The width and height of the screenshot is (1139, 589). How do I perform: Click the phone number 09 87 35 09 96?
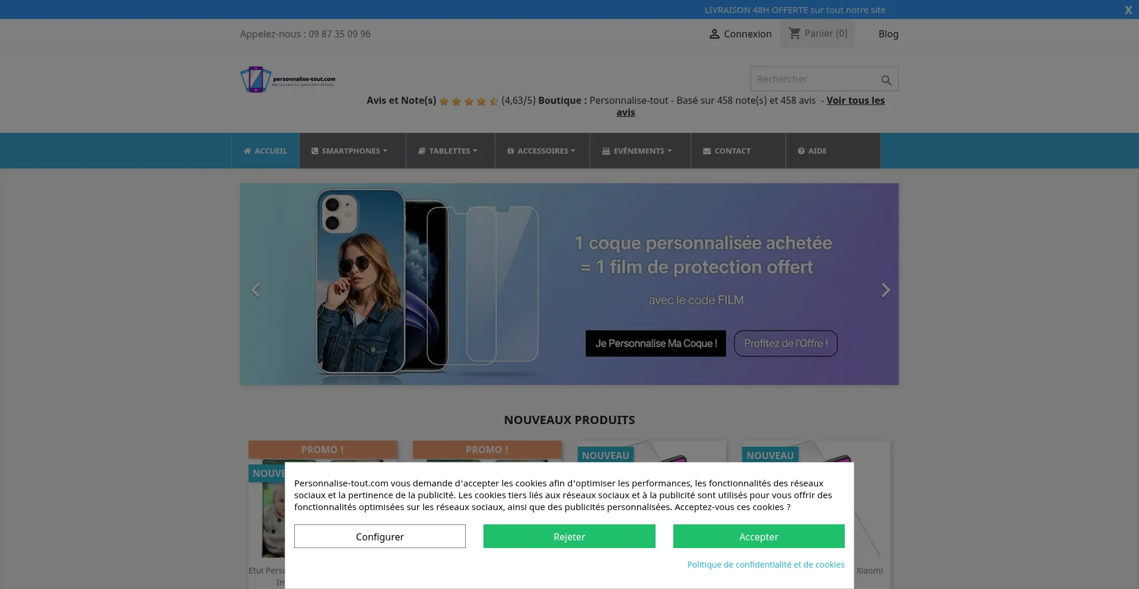pyautogui.click(x=339, y=34)
